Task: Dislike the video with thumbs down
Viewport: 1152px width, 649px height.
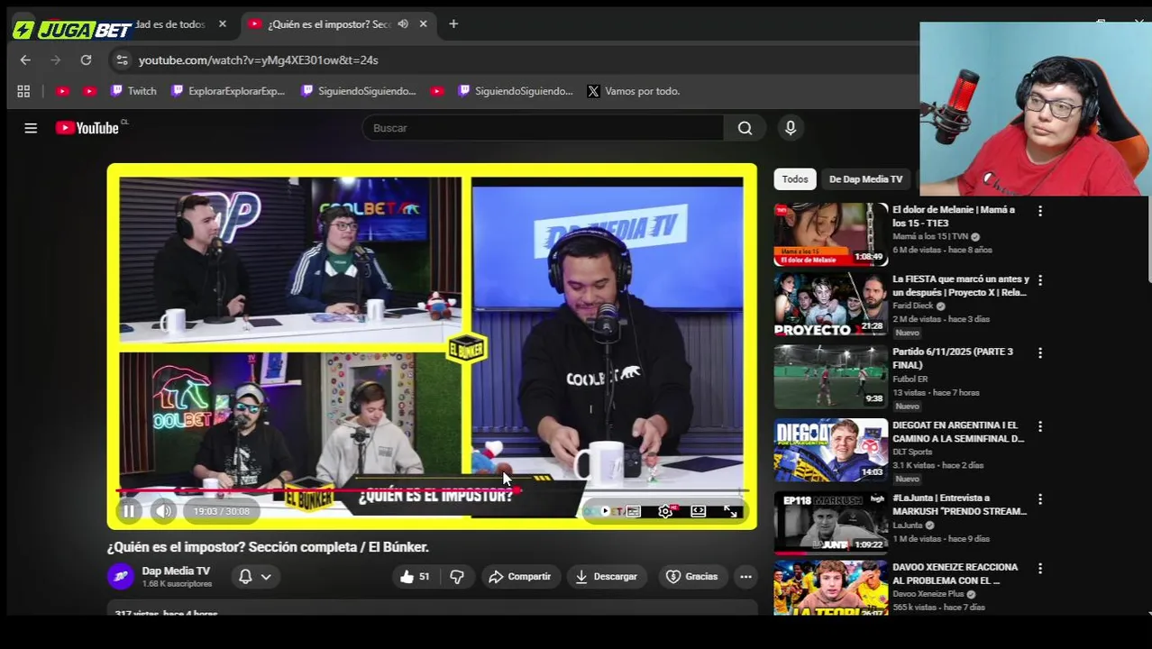Action: point(457,577)
